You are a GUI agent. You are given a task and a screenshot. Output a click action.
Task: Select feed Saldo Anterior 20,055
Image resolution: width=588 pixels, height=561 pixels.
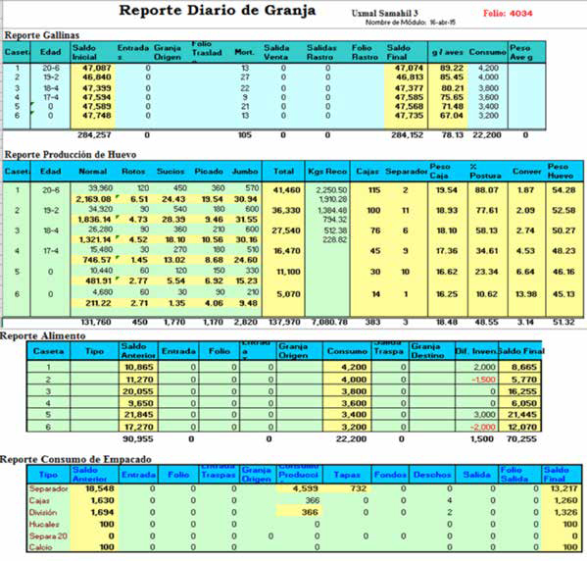(x=139, y=391)
